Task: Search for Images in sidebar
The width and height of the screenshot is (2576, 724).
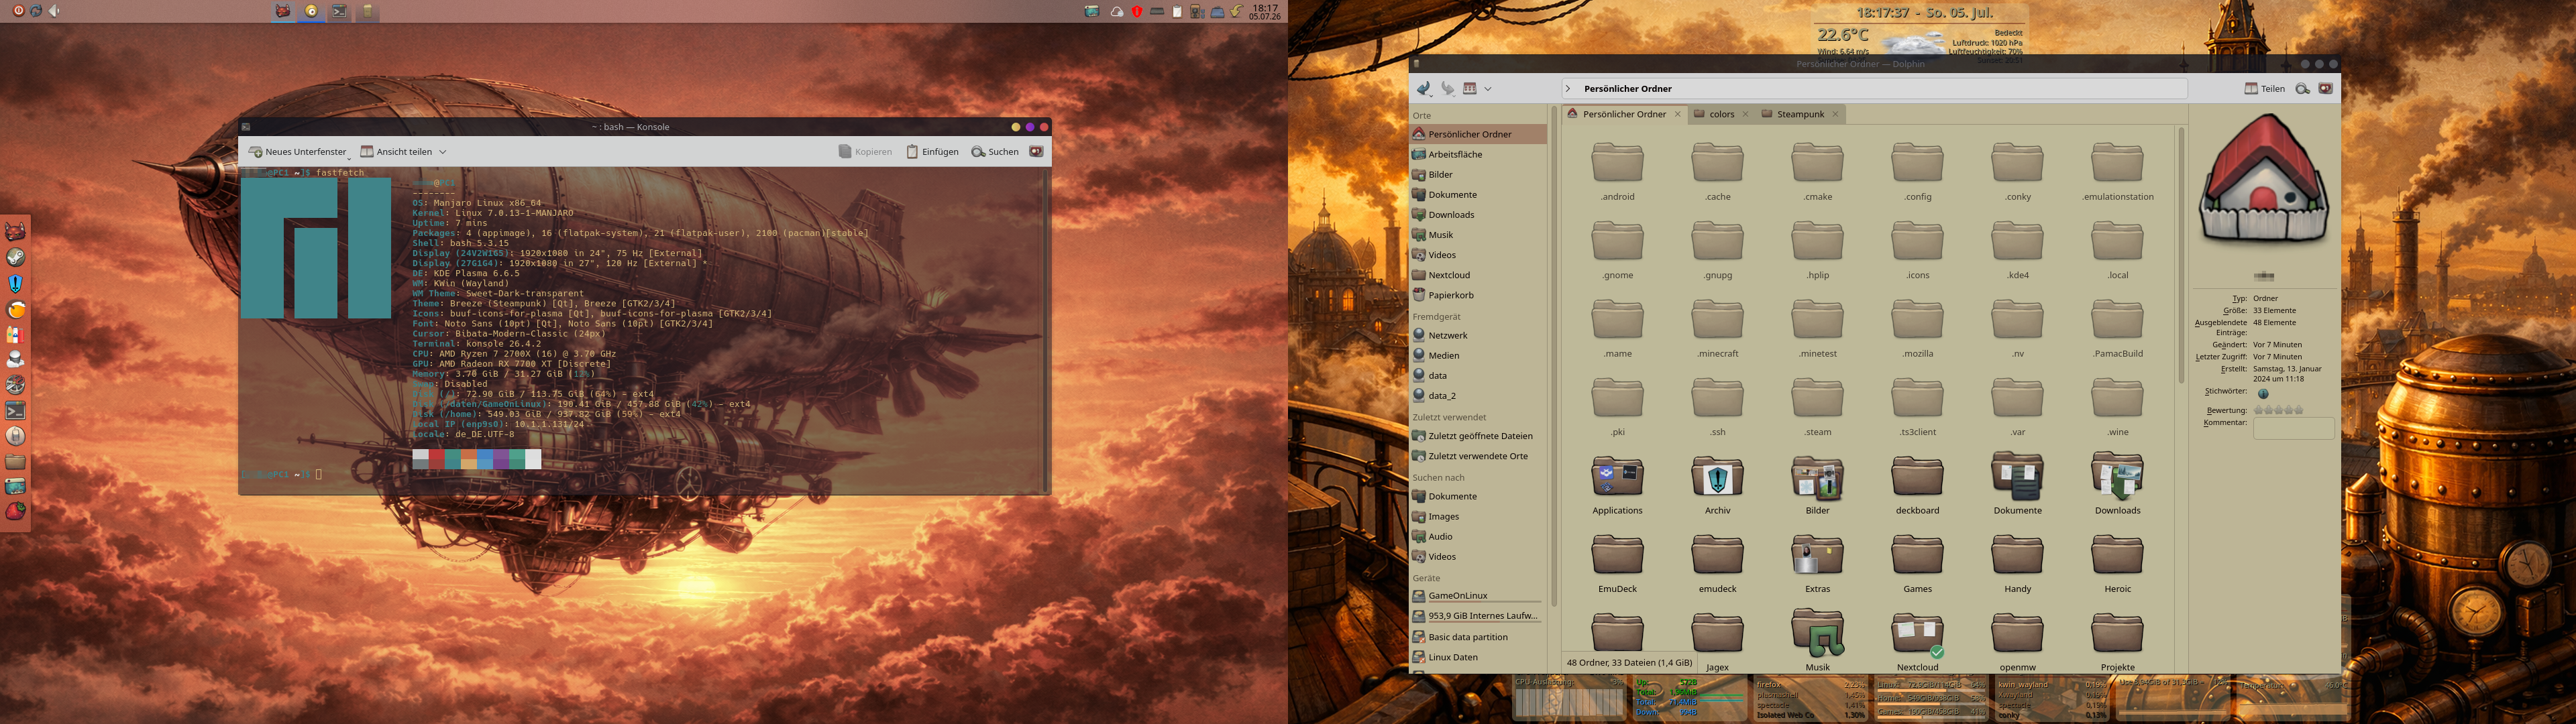Action: click(1478, 516)
